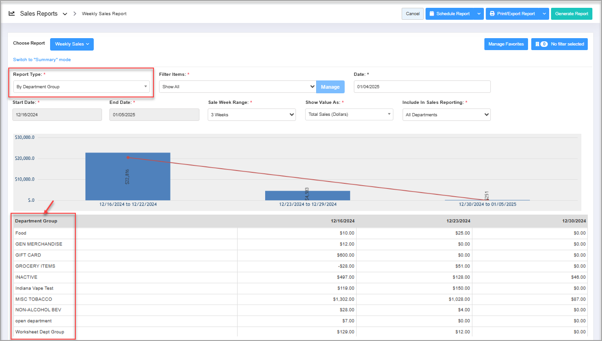Click the $150.00 Indiana Vape Test cell
Image resolution: width=602 pixels, height=341 pixels.
[x=462, y=288]
